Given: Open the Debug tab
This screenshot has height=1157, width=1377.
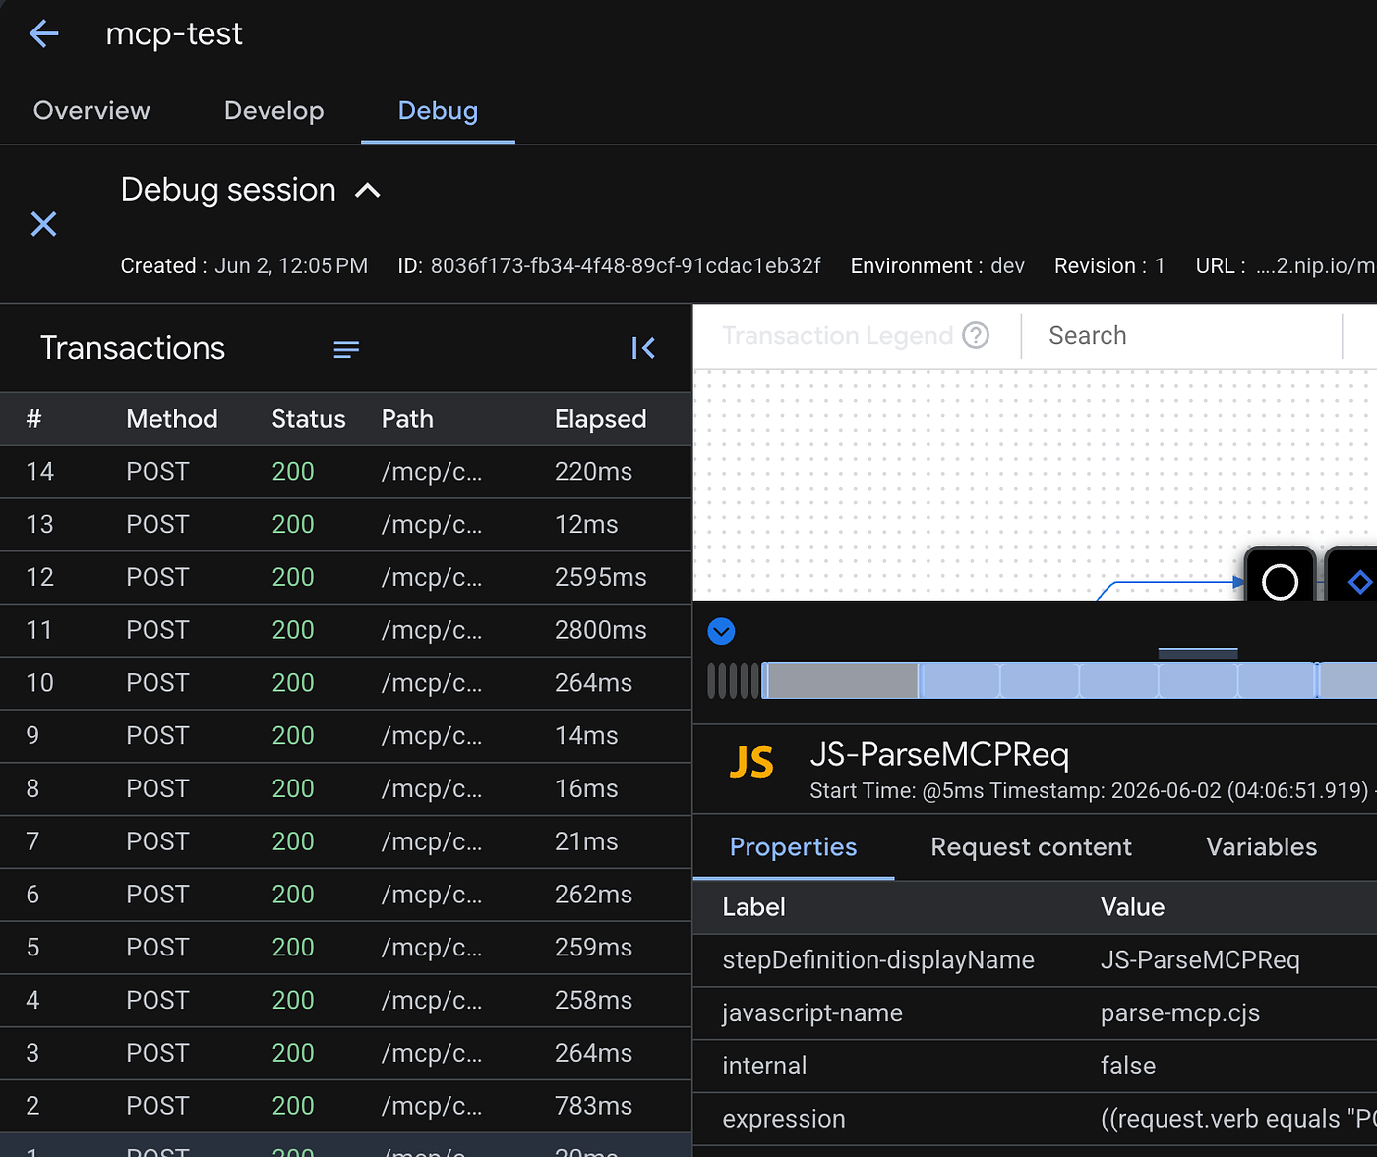Looking at the screenshot, I should pos(438,111).
